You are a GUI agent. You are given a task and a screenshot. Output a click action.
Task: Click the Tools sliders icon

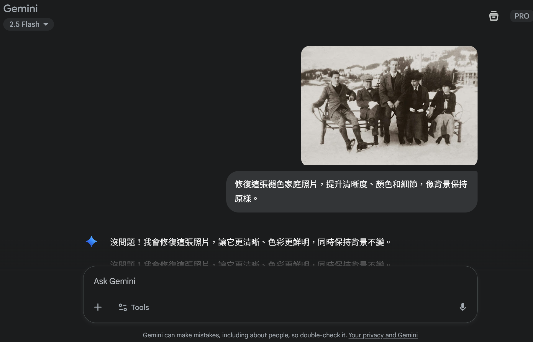tap(123, 307)
